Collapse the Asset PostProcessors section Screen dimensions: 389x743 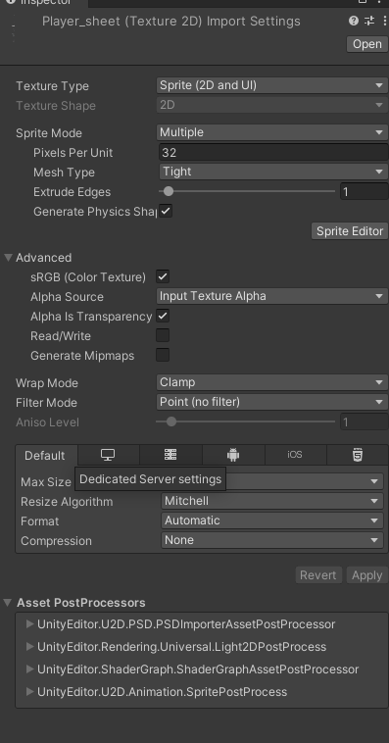click(x=8, y=602)
